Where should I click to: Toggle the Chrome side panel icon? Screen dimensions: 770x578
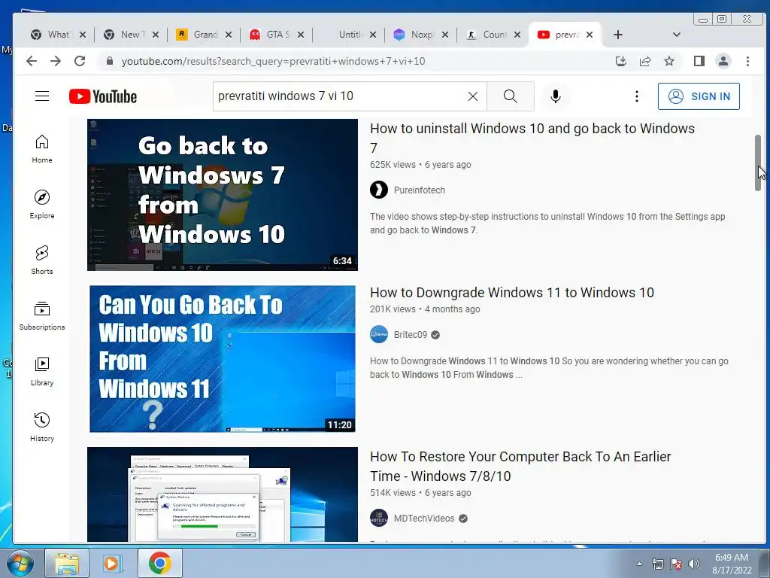pos(699,61)
